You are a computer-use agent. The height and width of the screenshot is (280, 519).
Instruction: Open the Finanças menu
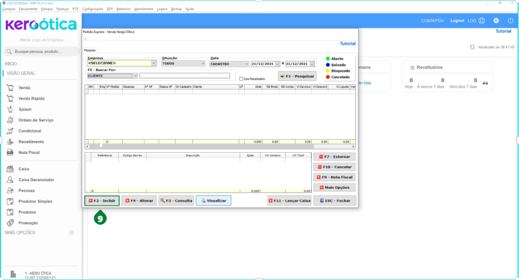coord(63,9)
